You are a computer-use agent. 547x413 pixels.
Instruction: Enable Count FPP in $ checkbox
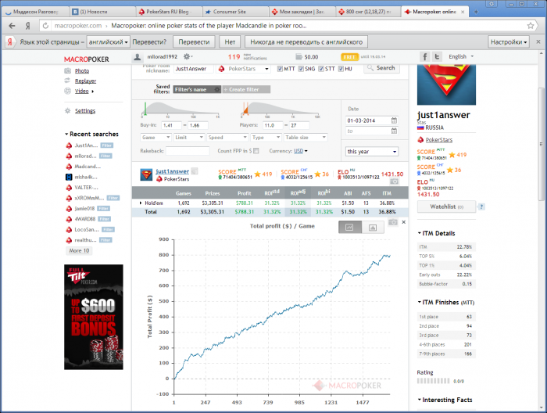click(256, 151)
